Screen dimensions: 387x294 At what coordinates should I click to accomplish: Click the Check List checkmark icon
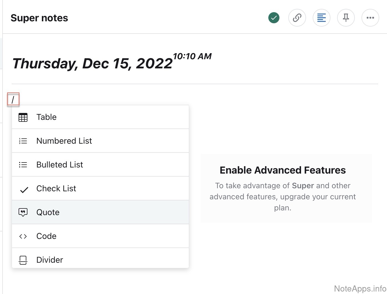24,190
